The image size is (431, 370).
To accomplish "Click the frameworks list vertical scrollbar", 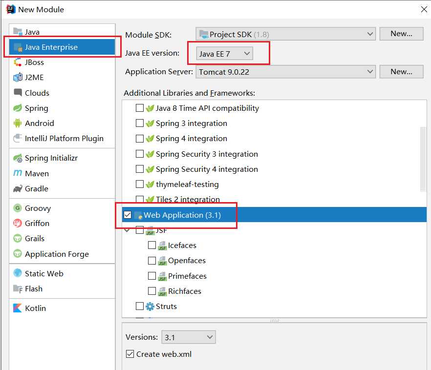I will (423, 159).
